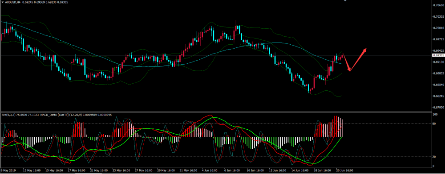This screenshot has width=445, height=174.
Task: Click the 0.70010 price axis label
Action: (439, 28)
